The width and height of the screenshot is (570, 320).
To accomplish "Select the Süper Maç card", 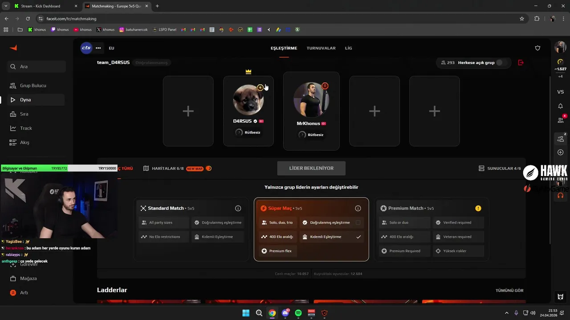I will (311, 229).
